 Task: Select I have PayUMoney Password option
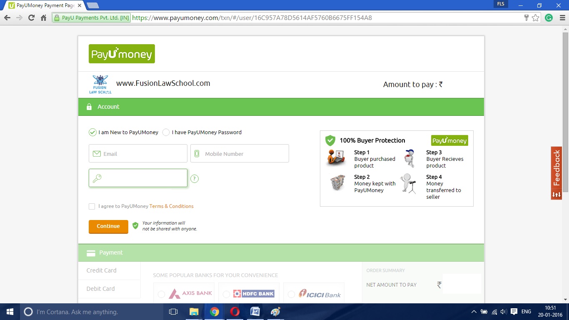[x=166, y=132]
